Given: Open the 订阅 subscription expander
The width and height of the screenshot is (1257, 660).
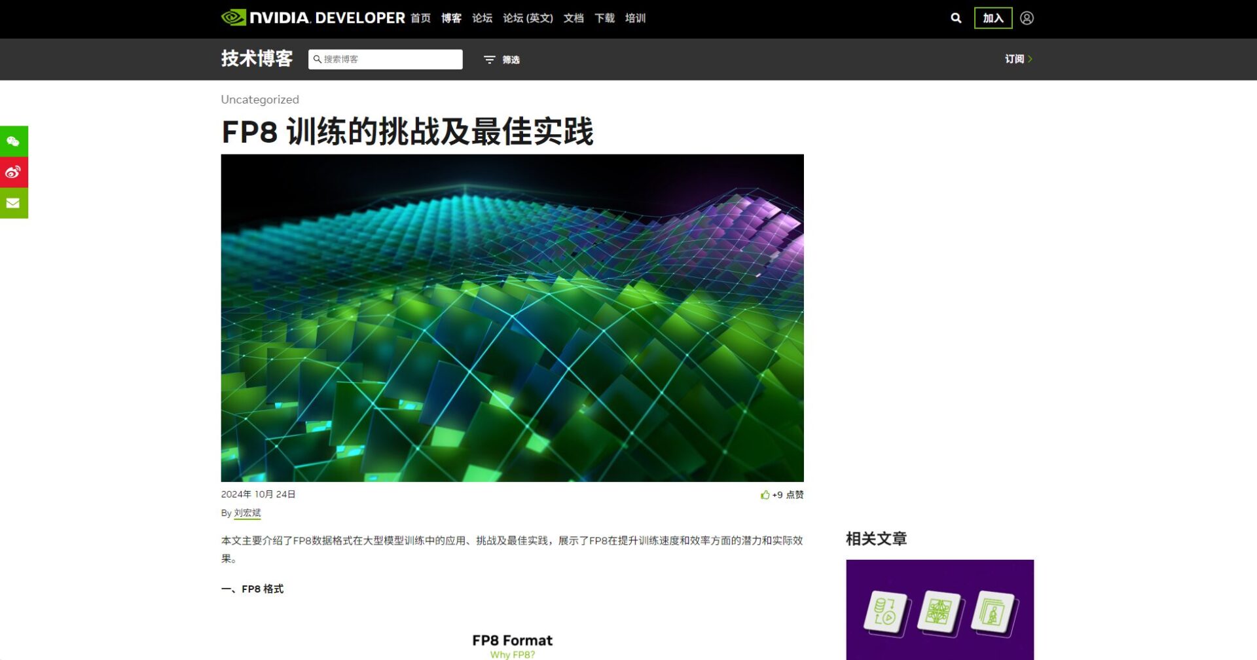Looking at the screenshot, I should 1017,59.
